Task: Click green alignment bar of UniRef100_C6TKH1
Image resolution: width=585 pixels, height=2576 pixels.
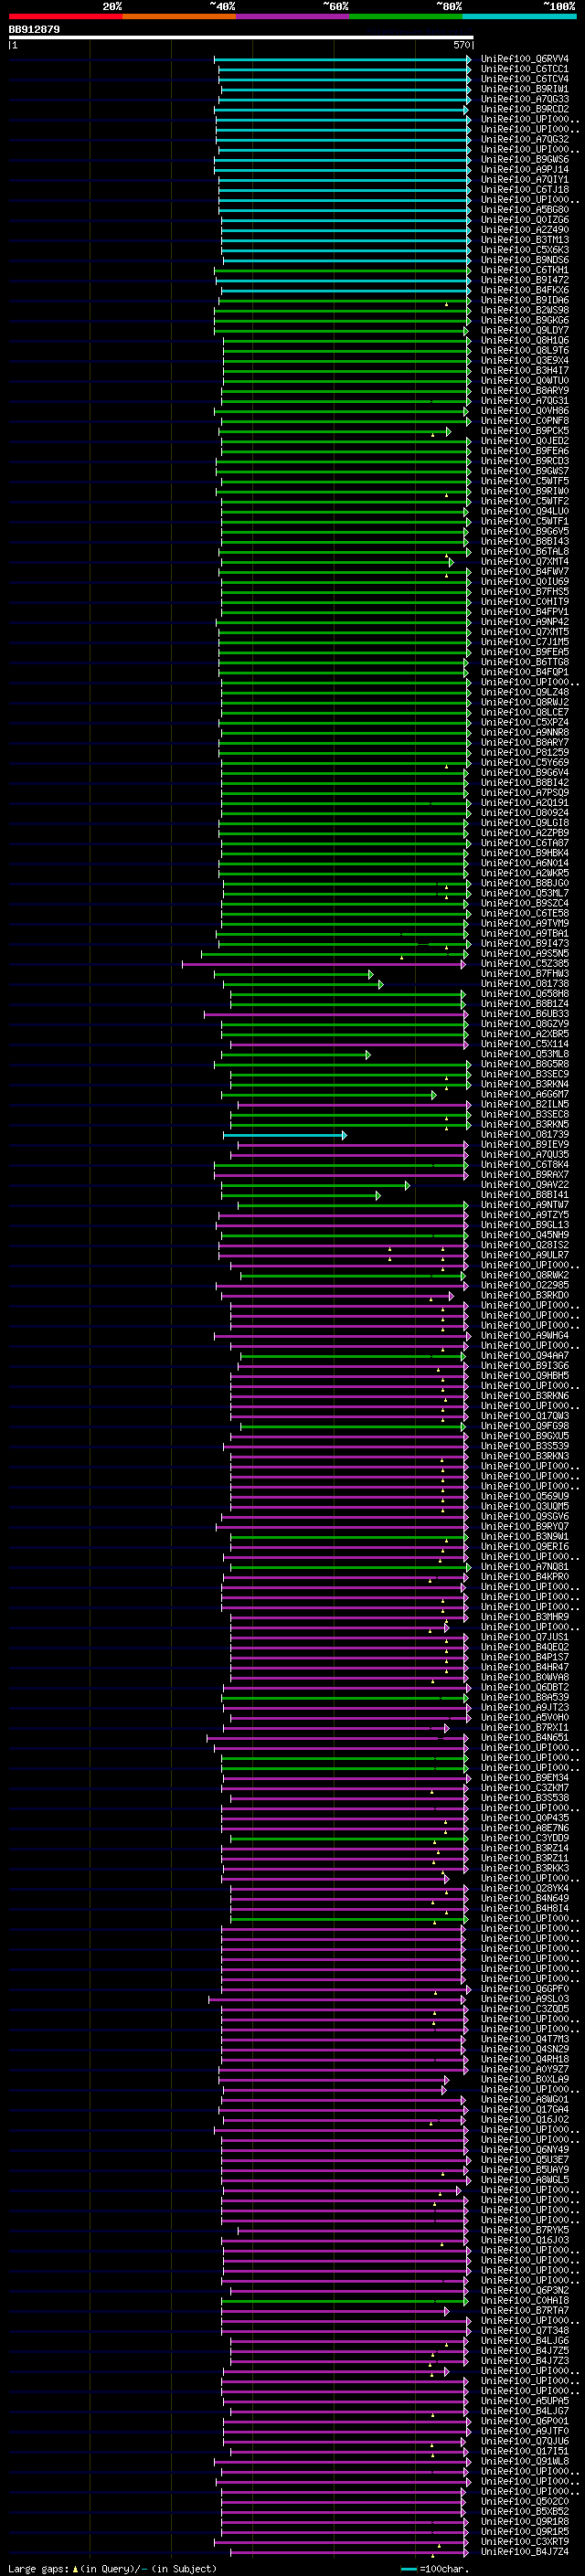Action: pos(341,270)
